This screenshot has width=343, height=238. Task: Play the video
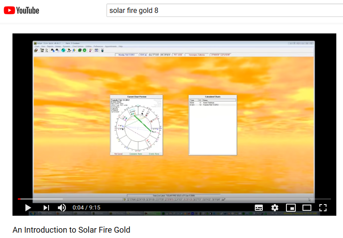[x=28, y=208]
